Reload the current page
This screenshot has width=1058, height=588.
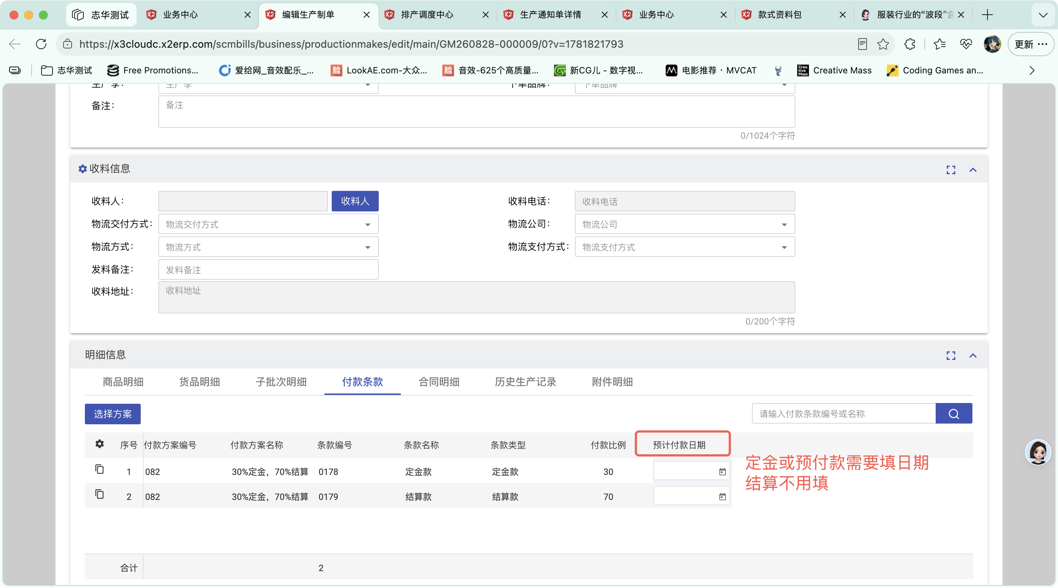click(x=41, y=44)
